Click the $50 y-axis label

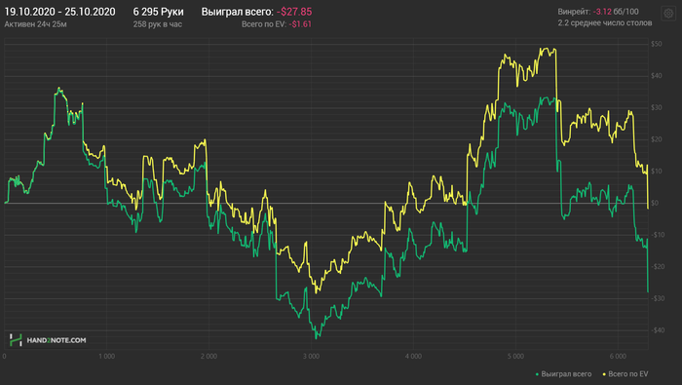click(x=657, y=44)
